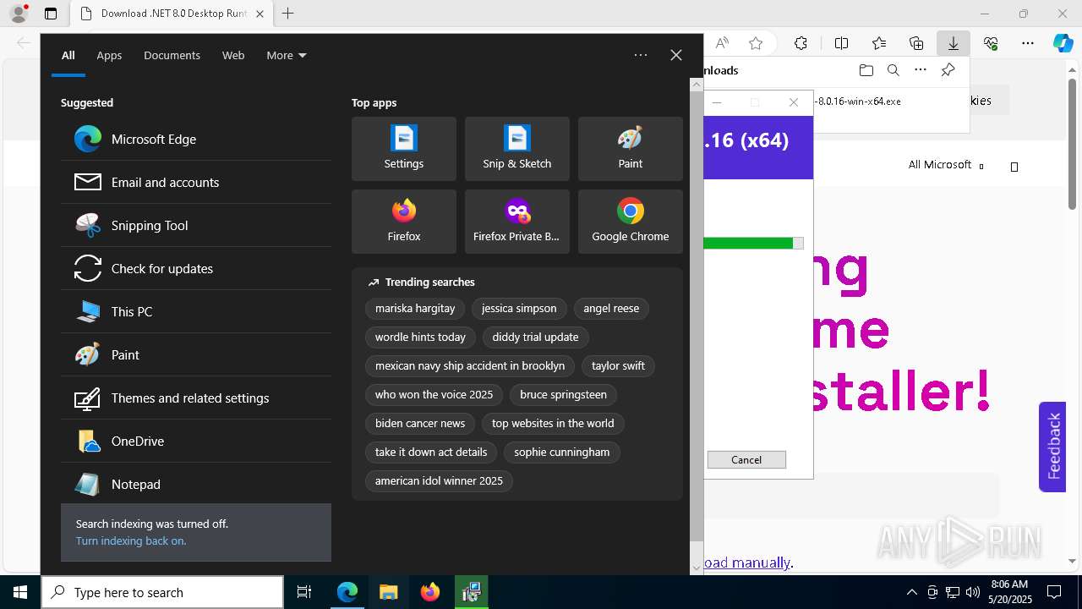Image resolution: width=1082 pixels, height=609 pixels.
Task: Open Email and accounts suggestion
Action: coord(196,182)
